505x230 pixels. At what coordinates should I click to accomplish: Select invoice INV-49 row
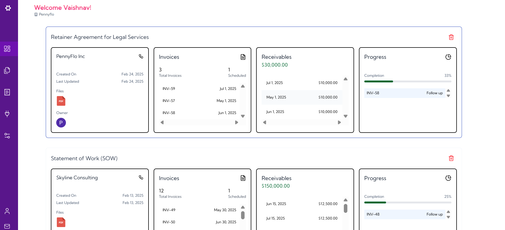tap(199, 210)
